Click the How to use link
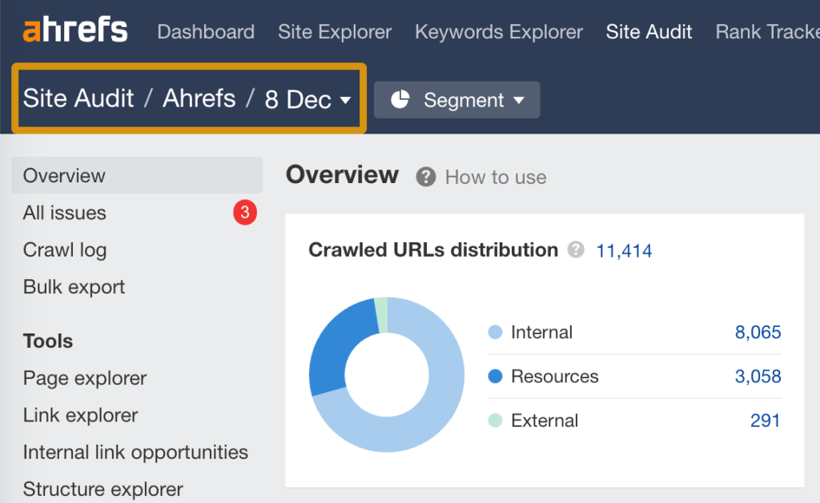This screenshot has width=820, height=503. (496, 177)
